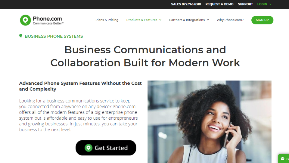Click the Communicate Better tagline text
The width and height of the screenshot is (289, 163).
point(48,24)
